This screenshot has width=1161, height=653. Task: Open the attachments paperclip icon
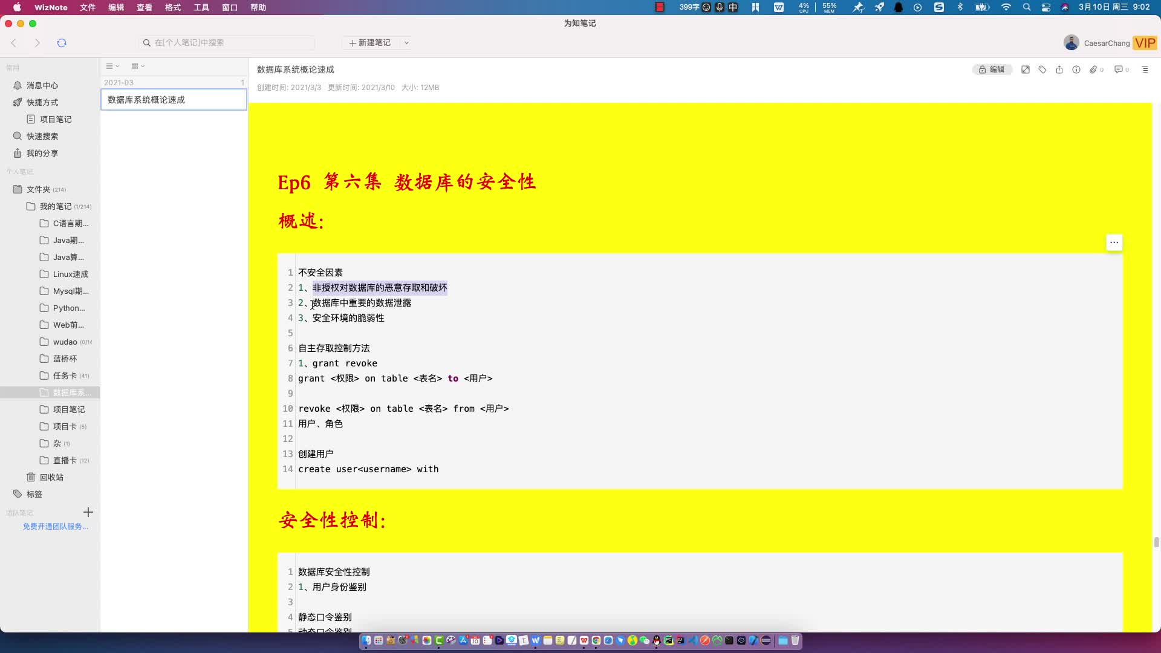(x=1094, y=70)
